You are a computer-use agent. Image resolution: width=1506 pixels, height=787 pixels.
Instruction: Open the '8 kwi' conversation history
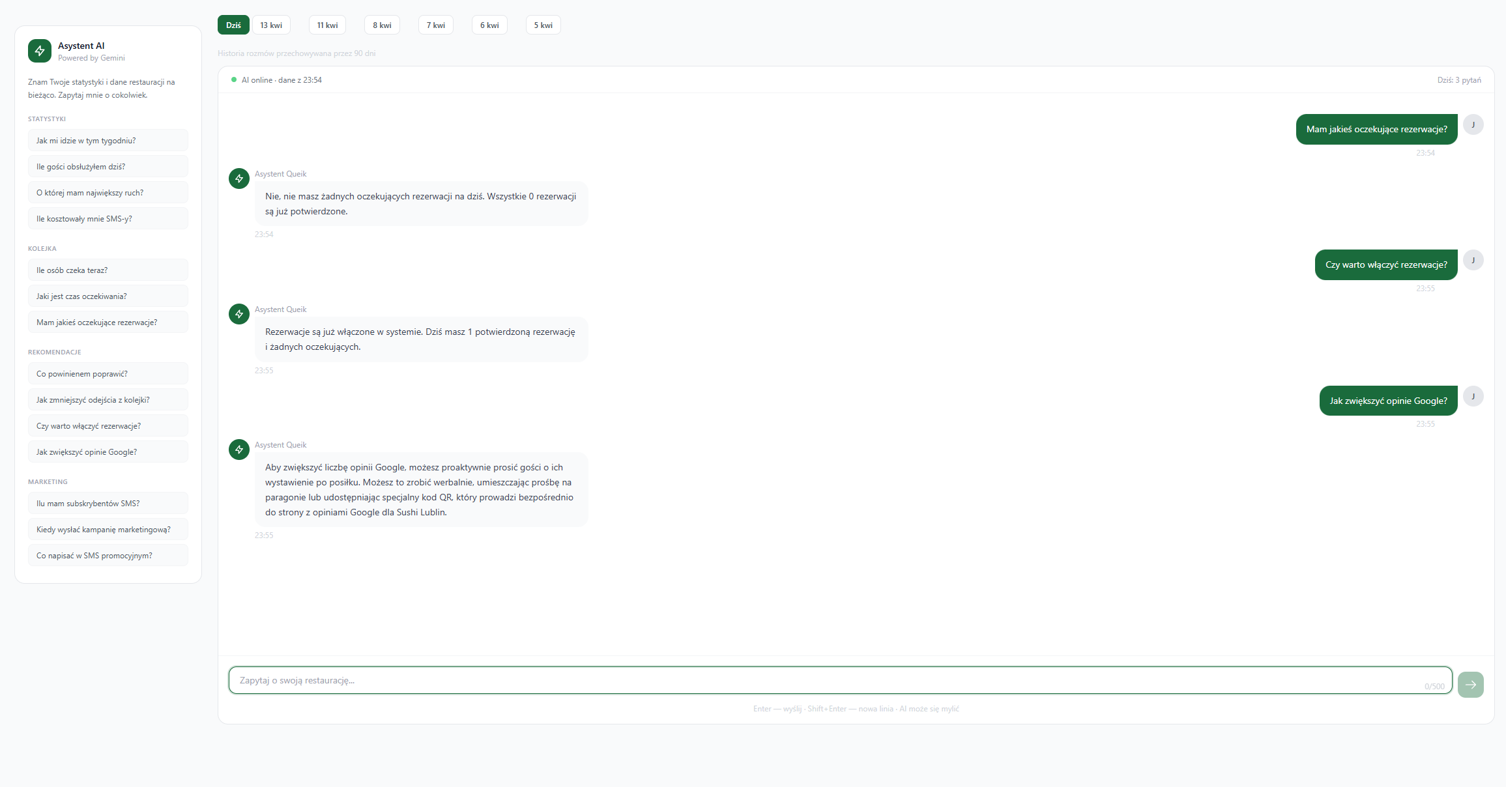tap(382, 25)
